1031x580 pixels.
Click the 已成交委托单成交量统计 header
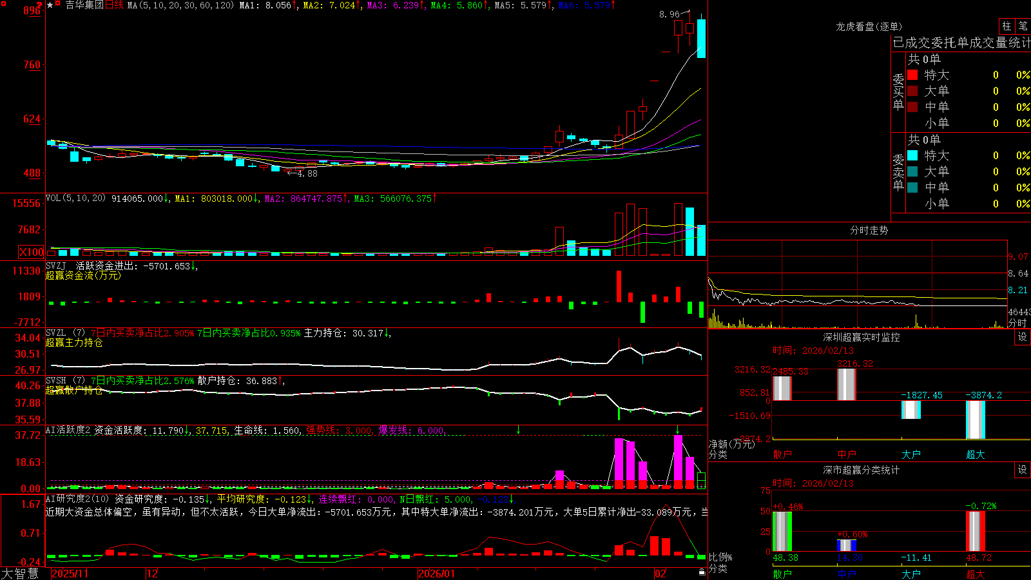(x=961, y=43)
